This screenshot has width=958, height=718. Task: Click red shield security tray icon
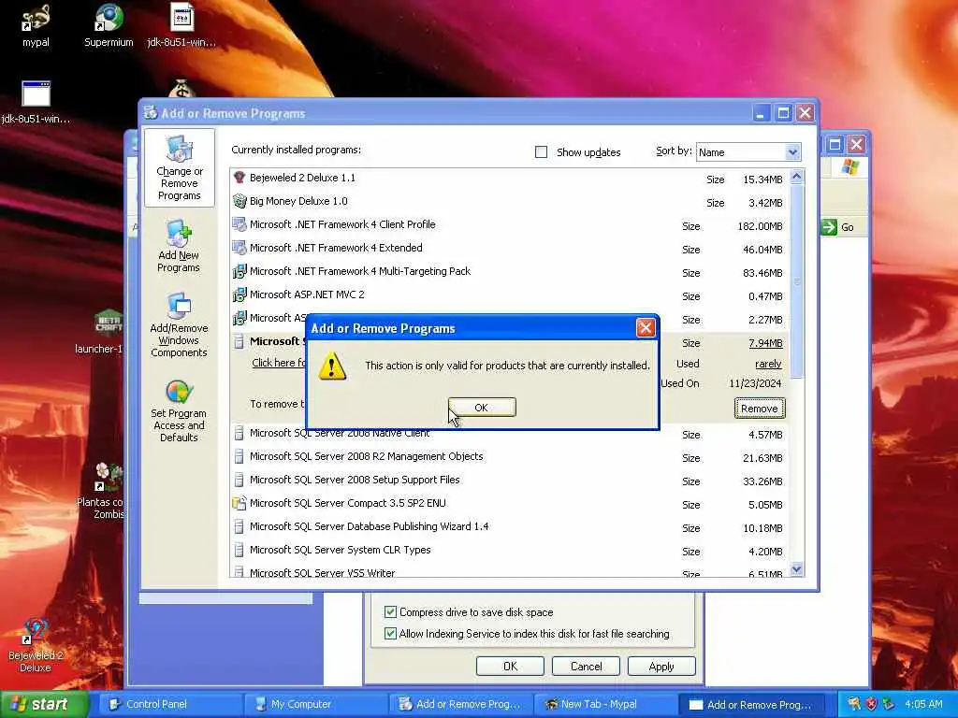click(871, 704)
